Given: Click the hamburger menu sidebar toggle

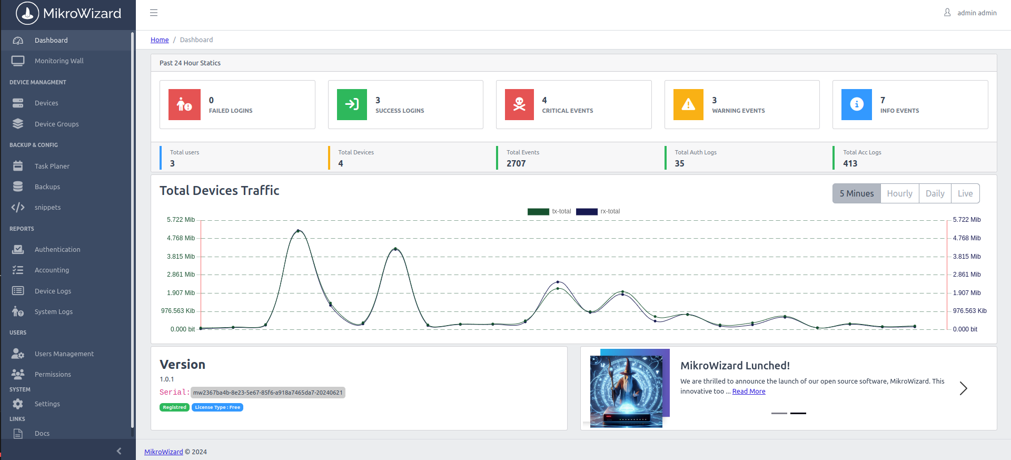Looking at the screenshot, I should (154, 13).
